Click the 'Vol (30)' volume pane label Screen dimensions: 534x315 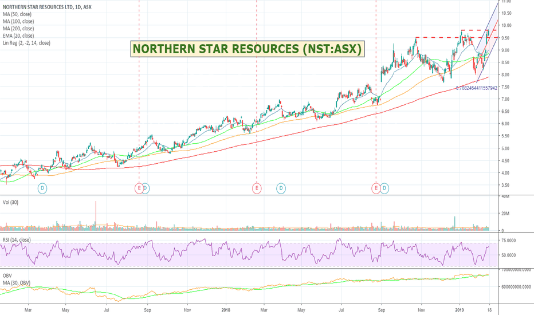click(10, 202)
